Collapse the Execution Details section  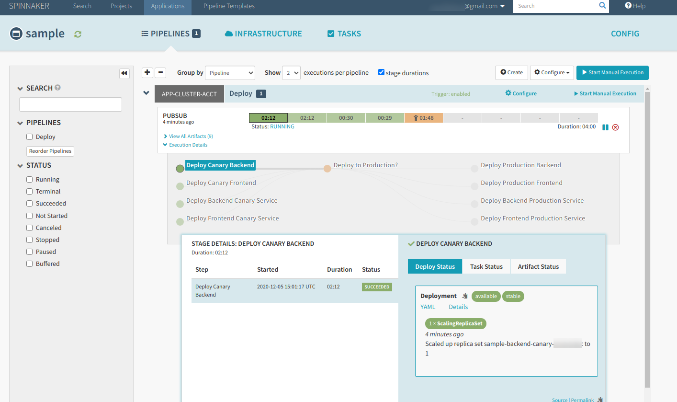coord(185,145)
